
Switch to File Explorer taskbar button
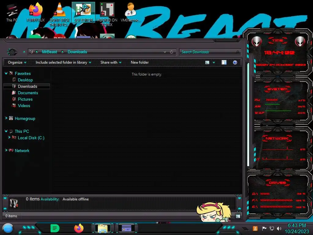(x=103, y=228)
